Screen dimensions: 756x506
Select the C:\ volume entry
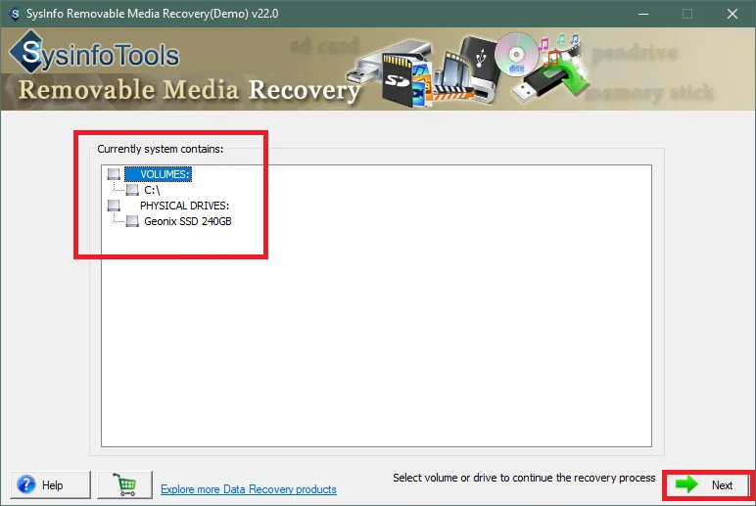pyautogui.click(x=152, y=190)
